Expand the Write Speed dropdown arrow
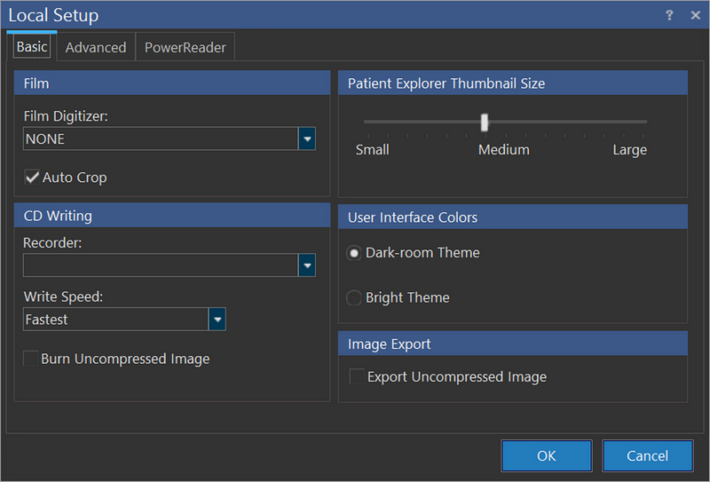Screen dimensions: 710x482 pos(217,320)
